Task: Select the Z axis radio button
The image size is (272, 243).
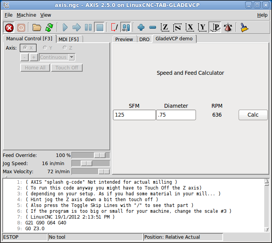Action: [68, 48]
